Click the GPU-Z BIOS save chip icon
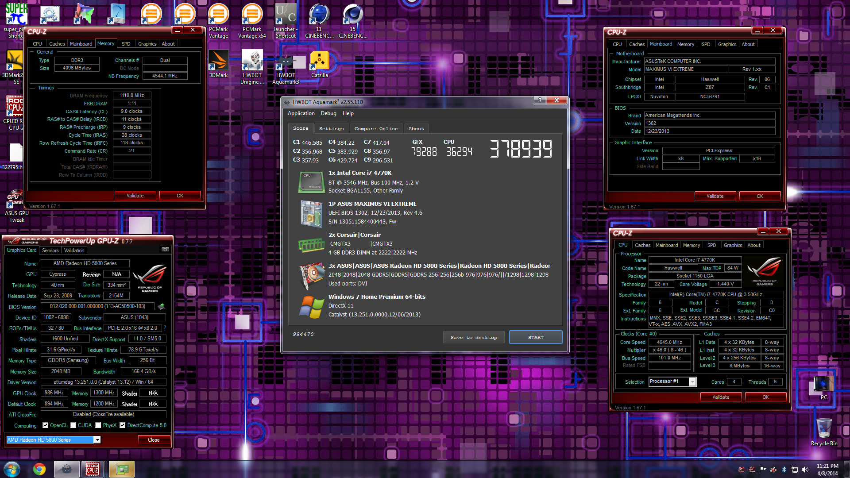Viewport: 850px width, 478px height. point(161,306)
